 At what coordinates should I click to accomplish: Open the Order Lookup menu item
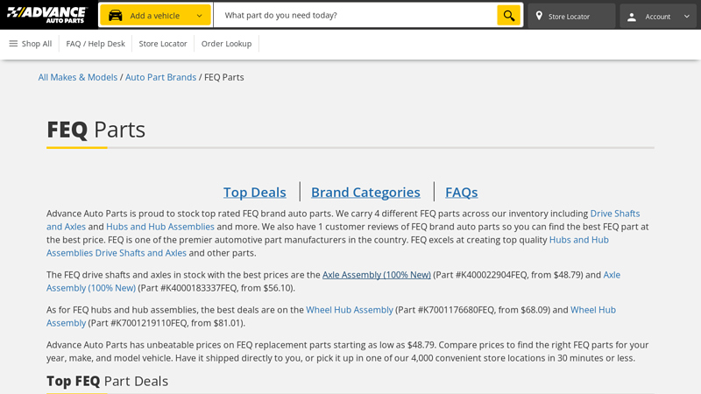coord(226,44)
